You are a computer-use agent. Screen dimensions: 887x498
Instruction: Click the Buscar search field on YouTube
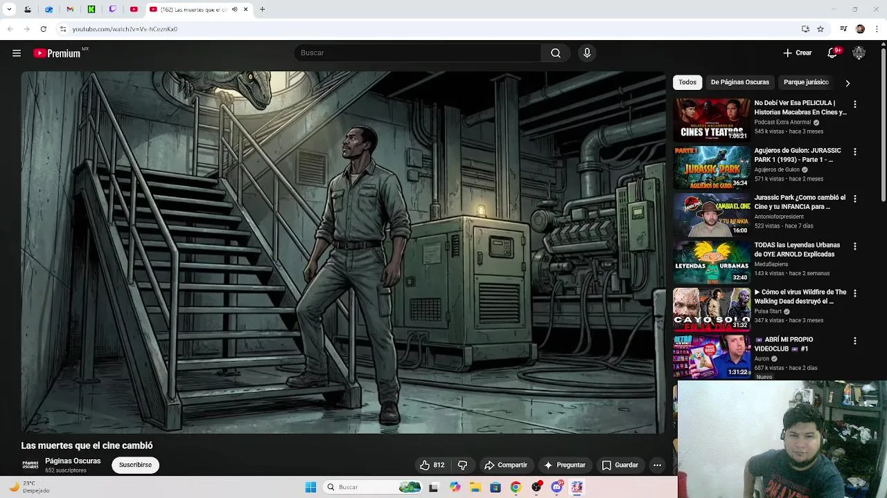pyautogui.click(x=418, y=53)
